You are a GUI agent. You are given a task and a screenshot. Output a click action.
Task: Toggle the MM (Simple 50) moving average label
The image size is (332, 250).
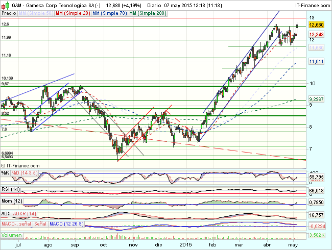(x=36, y=13)
